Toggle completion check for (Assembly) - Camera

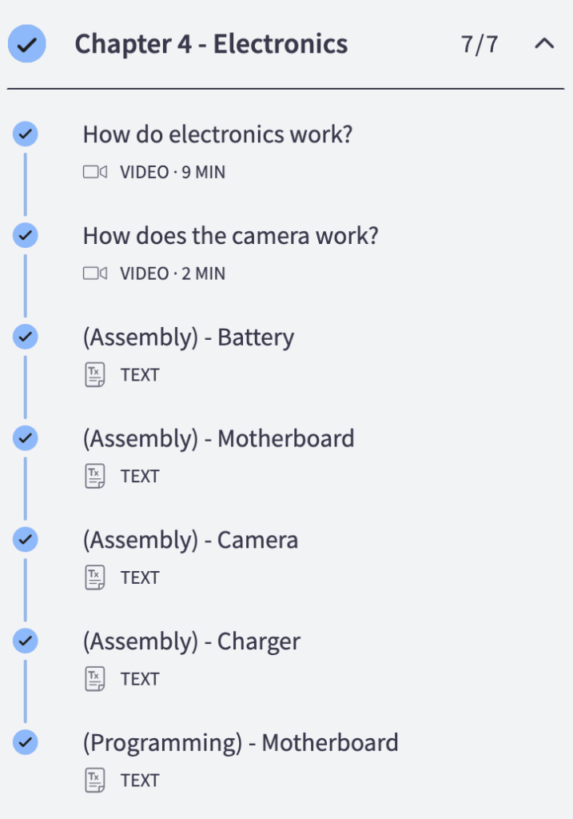[x=26, y=540]
